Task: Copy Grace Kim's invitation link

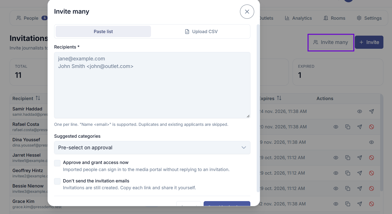Action: click(348, 204)
